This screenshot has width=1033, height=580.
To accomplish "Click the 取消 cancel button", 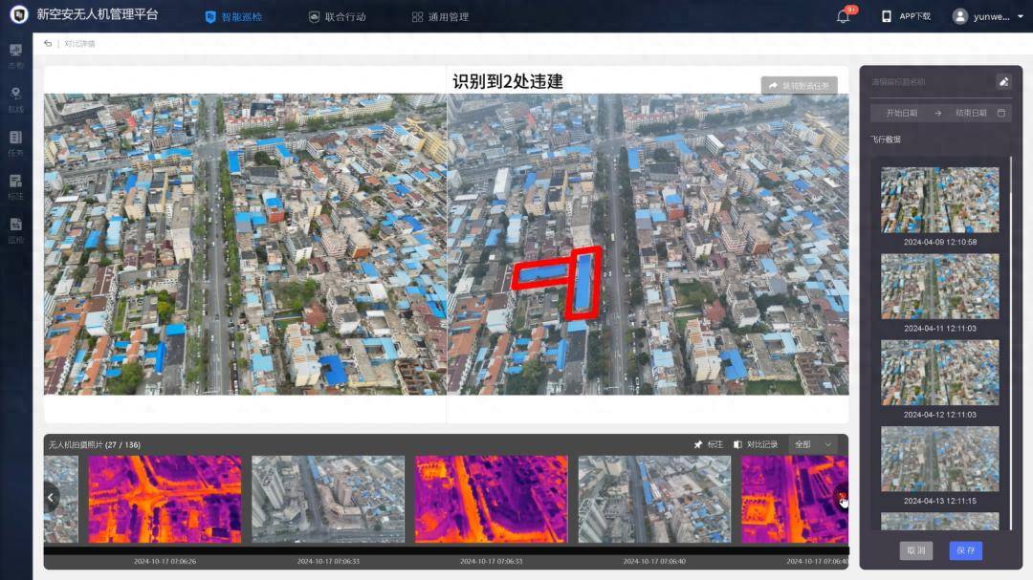I will coord(915,550).
